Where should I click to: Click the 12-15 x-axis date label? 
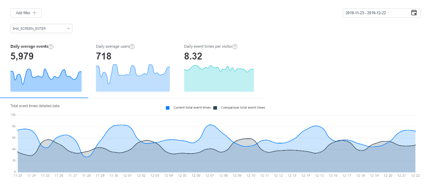tap(319, 176)
